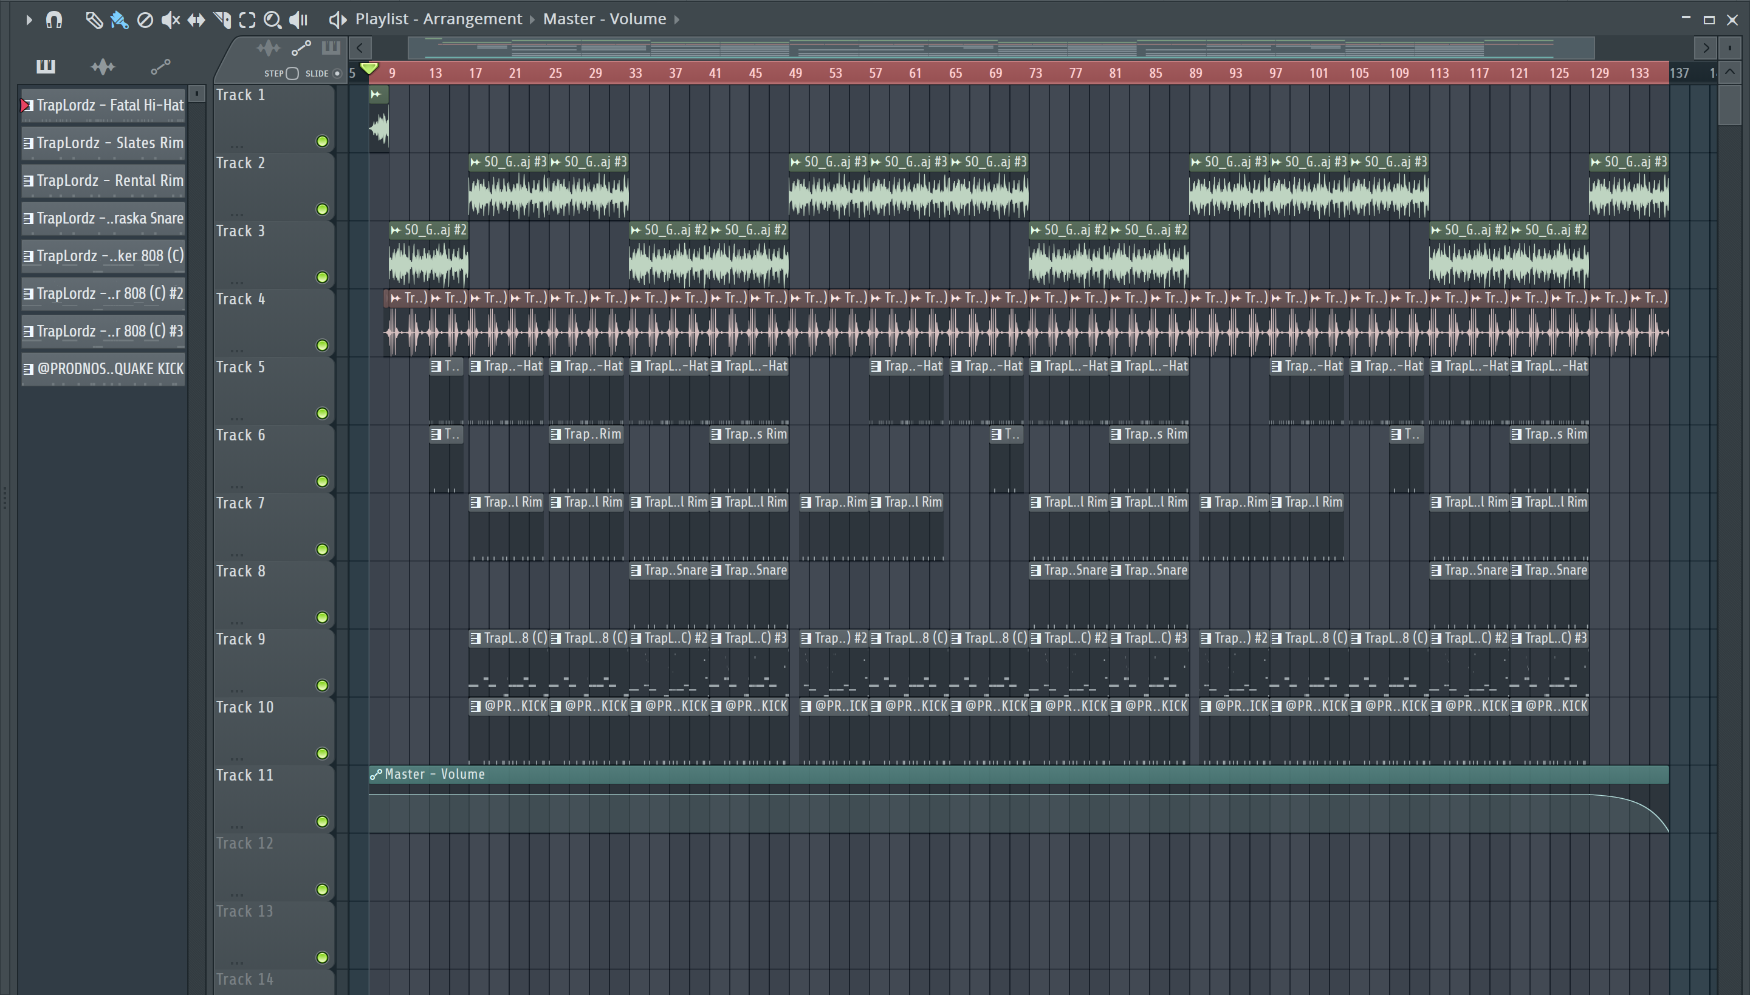
Task: Click the horizontal overview scrollbar
Action: coord(1001,49)
